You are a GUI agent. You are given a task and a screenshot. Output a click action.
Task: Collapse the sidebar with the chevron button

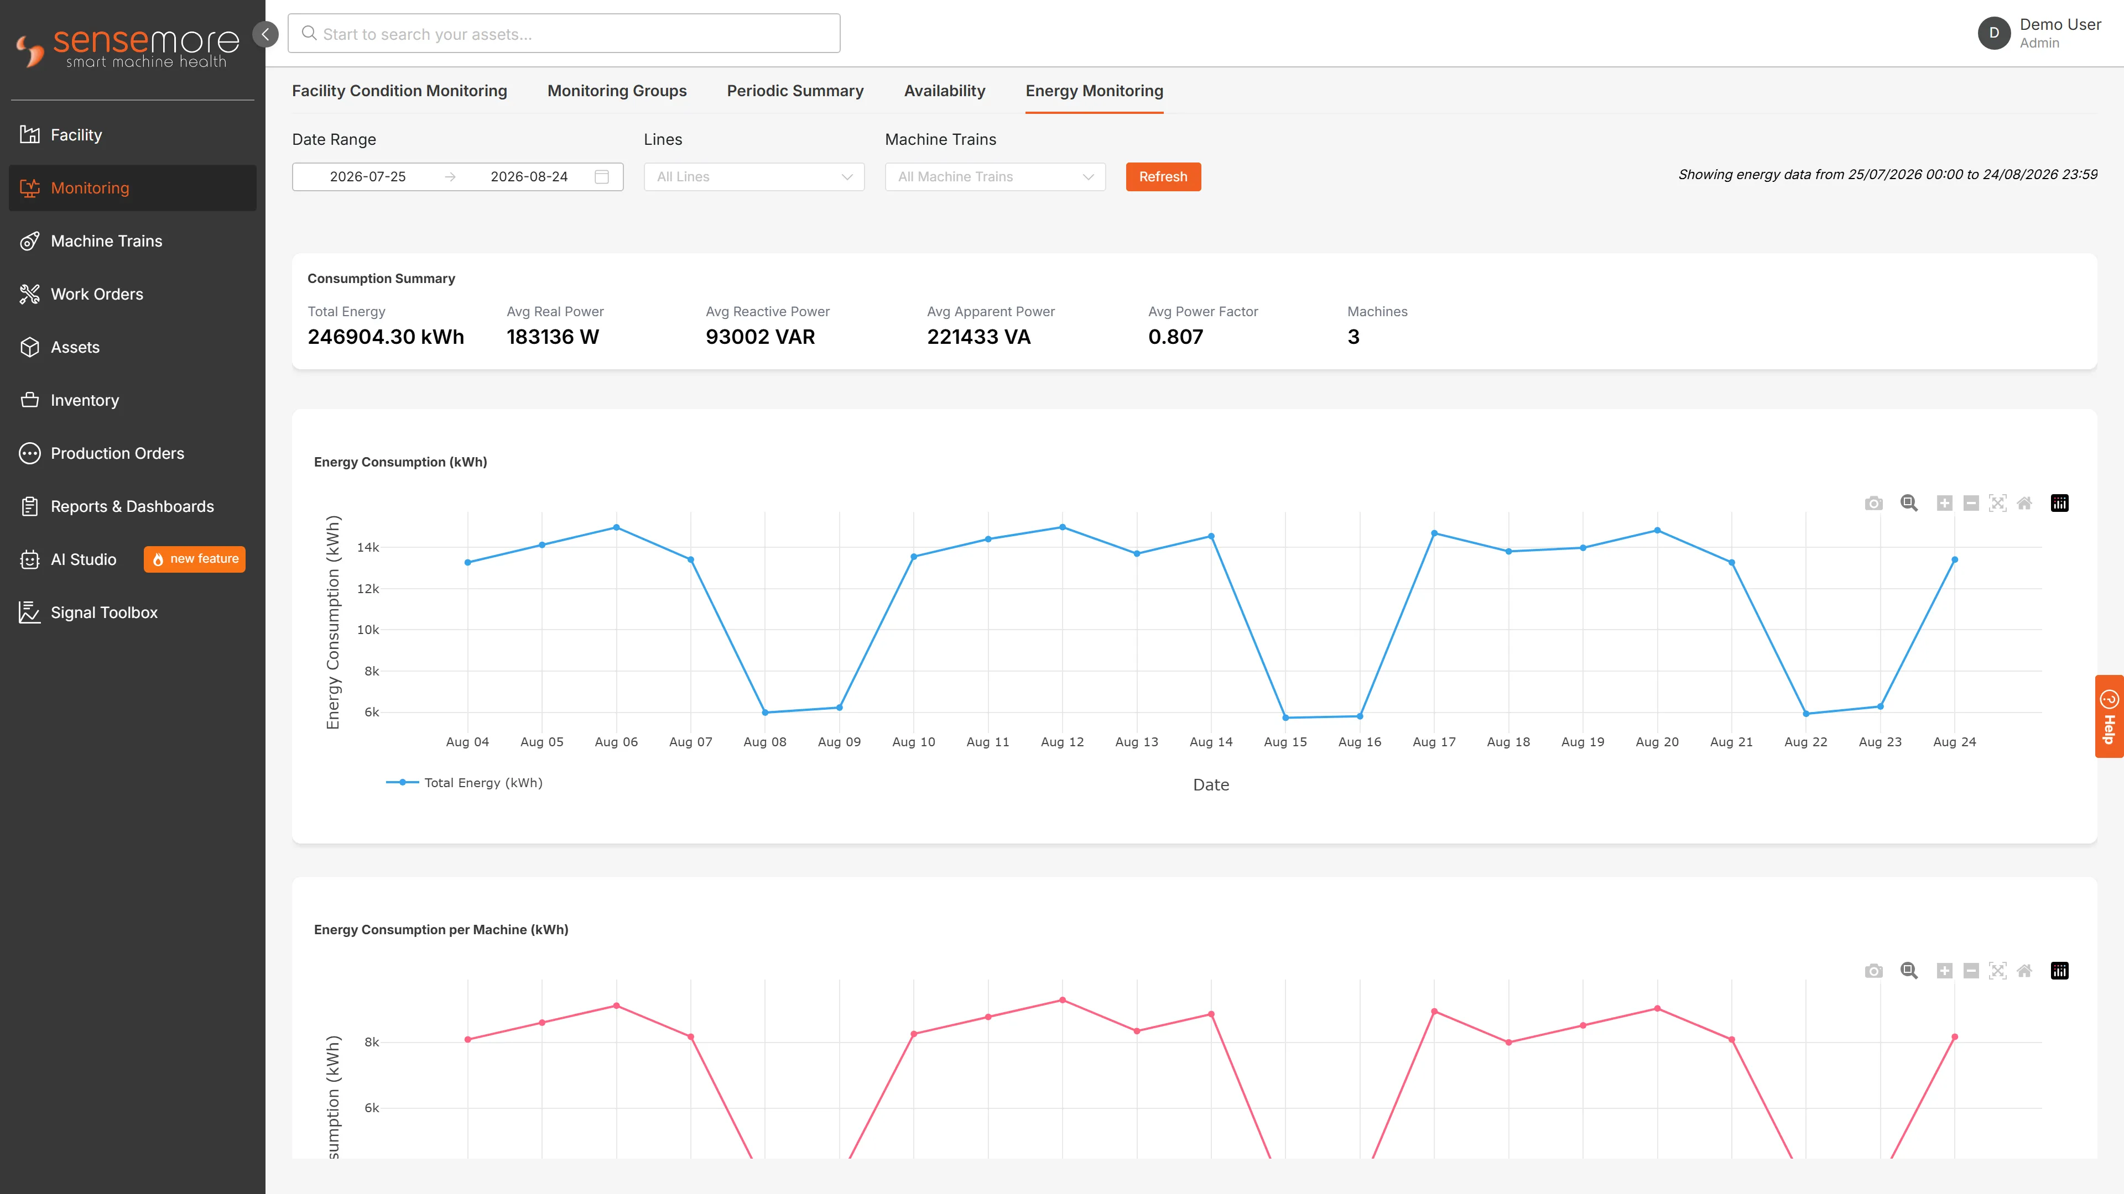coord(265,34)
